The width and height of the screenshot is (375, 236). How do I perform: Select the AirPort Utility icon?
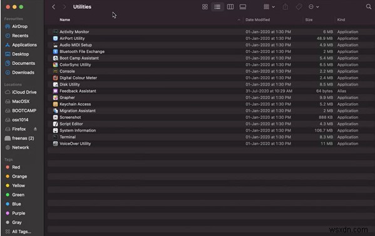[x=55, y=39]
